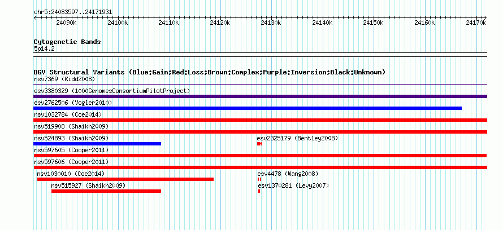The height and width of the screenshot is (230, 503).
Task: Open esv1370281 (Levy2007) variant label
Action: pos(293,185)
